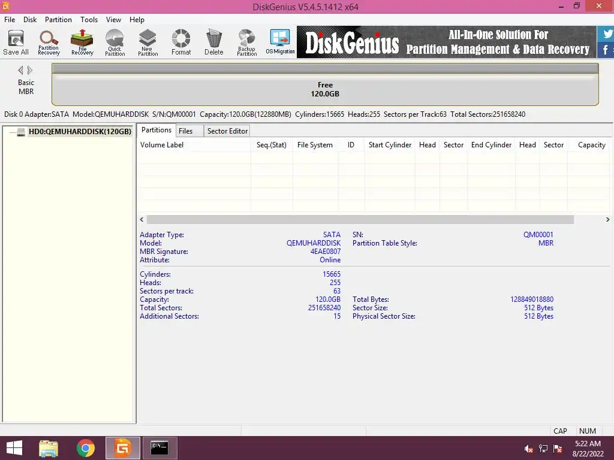Click the Total Sectors value 251658240
614x460 pixels.
(x=324, y=308)
